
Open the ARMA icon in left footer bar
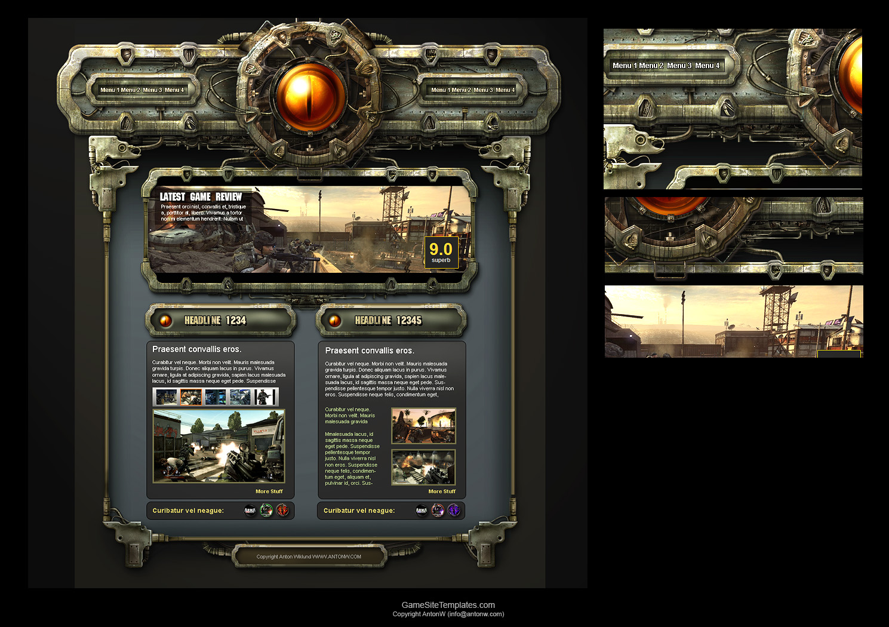click(250, 510)
